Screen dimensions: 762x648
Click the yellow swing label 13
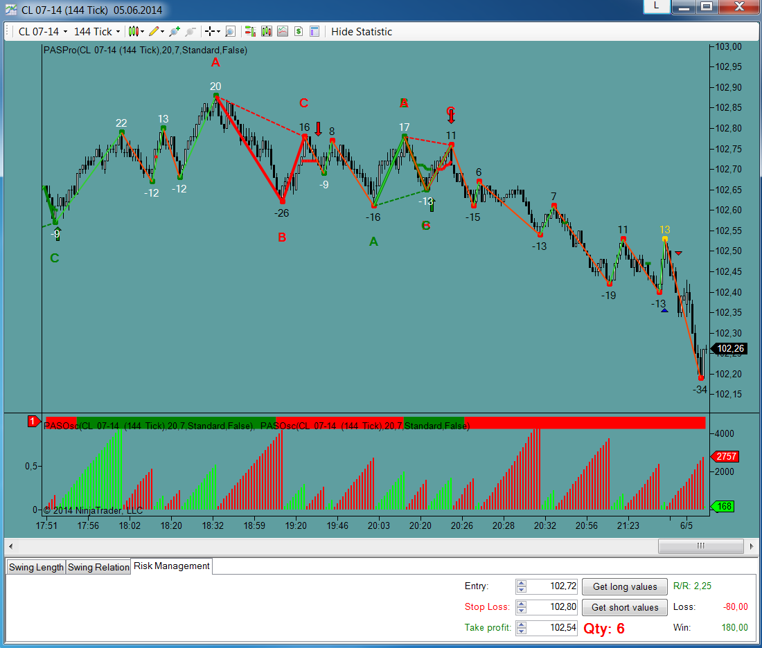click(665, 230)
